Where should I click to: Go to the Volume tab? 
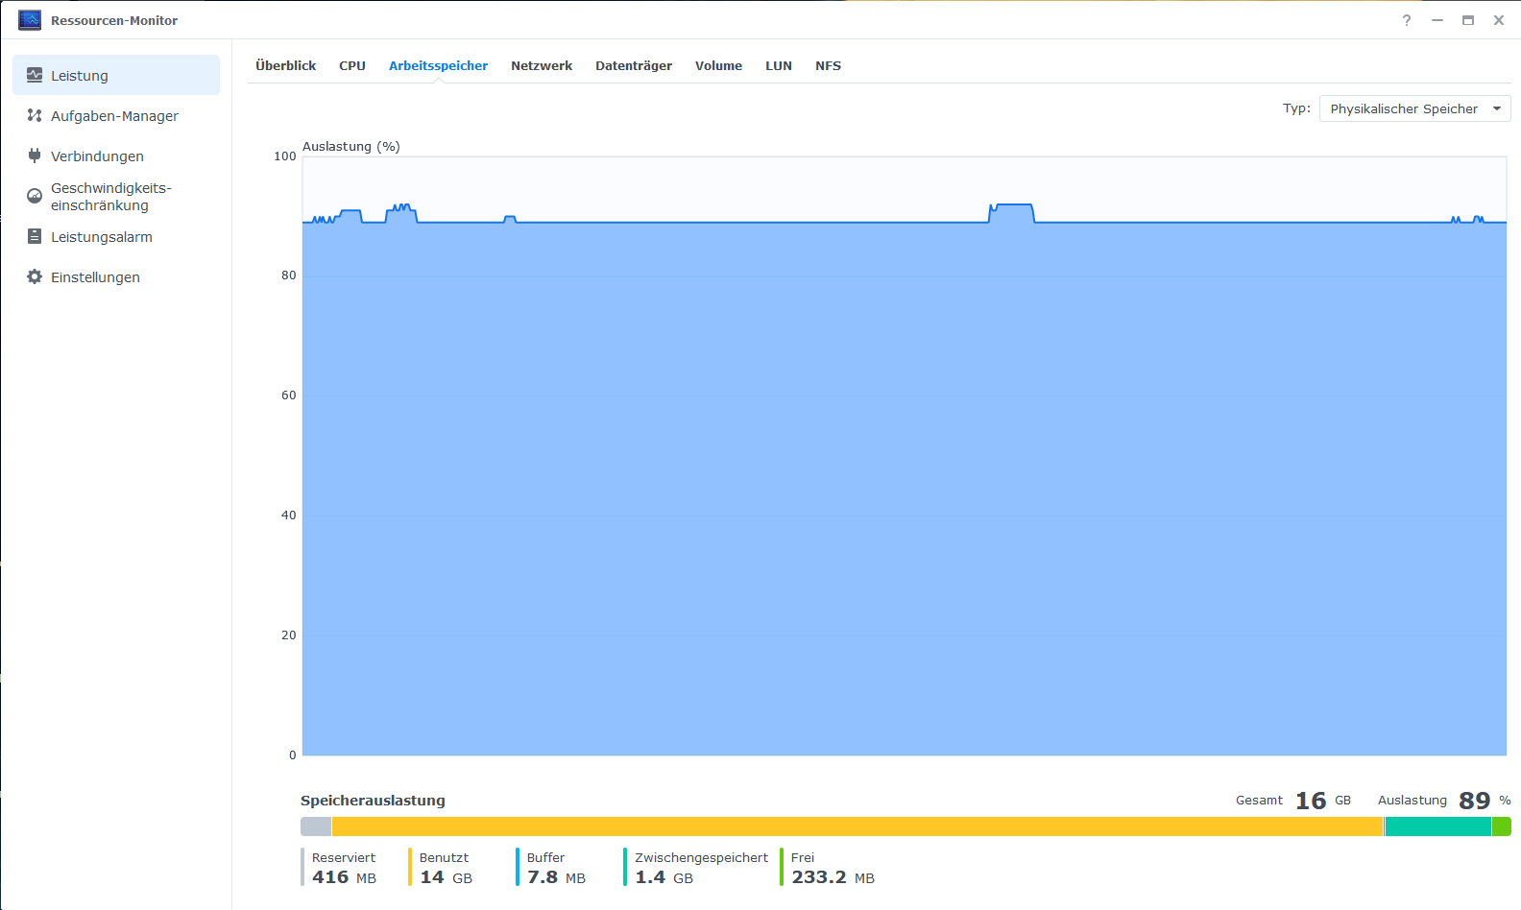pos(718,65)
